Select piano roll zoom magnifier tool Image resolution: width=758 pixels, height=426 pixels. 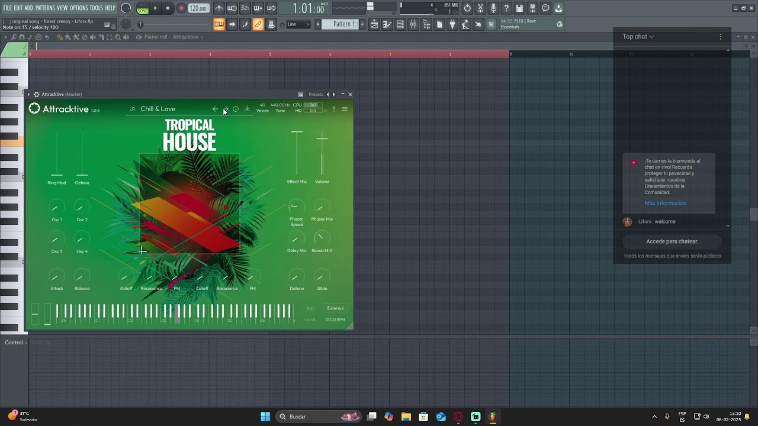tap(118, 37)
